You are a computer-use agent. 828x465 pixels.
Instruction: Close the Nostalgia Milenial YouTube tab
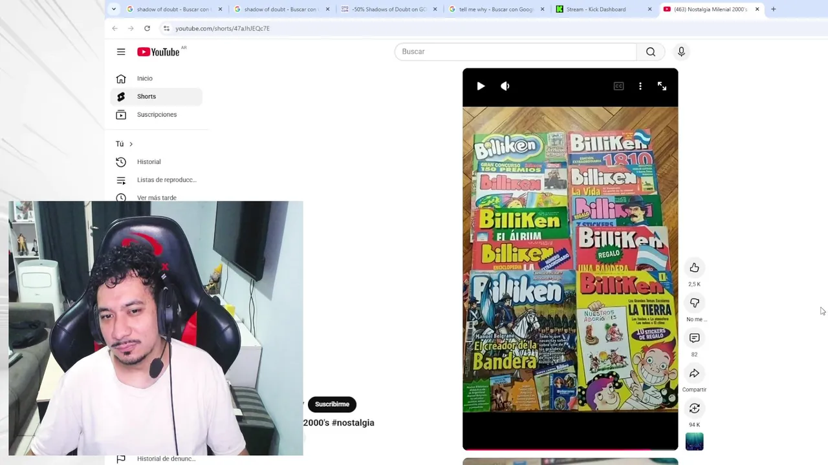pyautogui.click(x=757, y=9)
